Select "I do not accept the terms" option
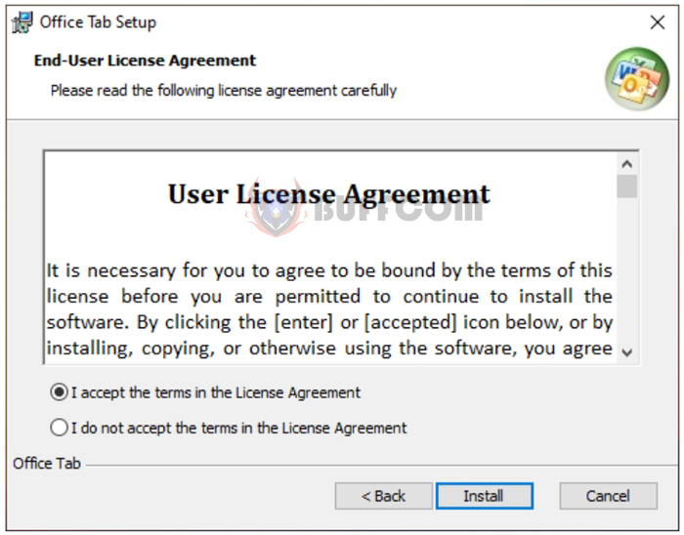 click(59, 428)
